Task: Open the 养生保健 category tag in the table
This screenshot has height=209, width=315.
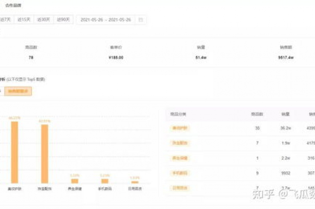Action: pyautogui.click(x=180, y=158)
